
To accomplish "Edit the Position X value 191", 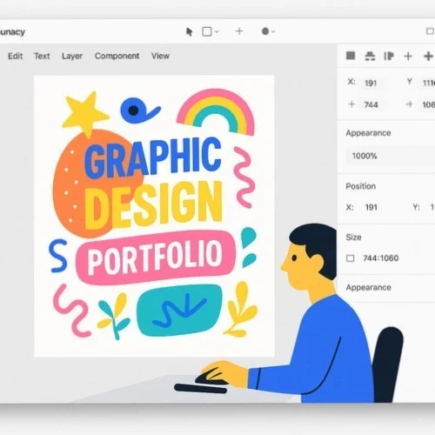I will (371, 207).
